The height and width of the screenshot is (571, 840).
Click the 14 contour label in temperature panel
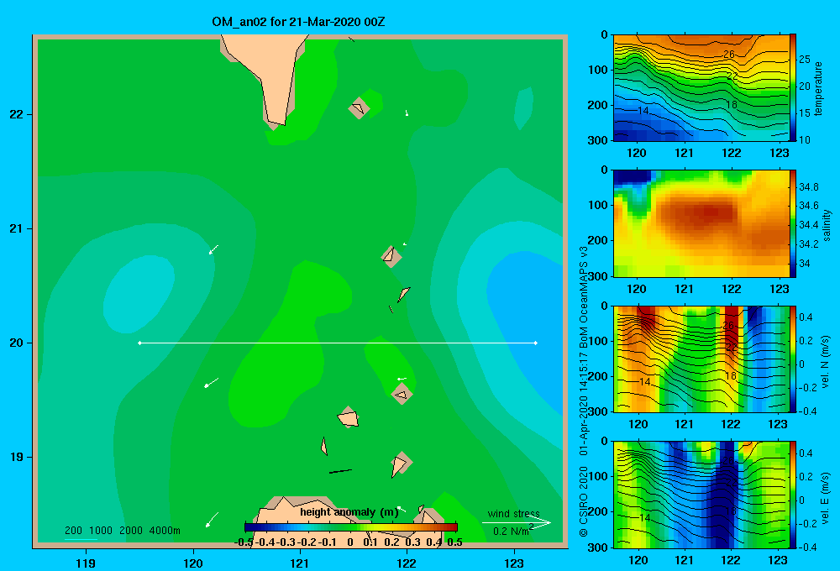tap(643, 111)
